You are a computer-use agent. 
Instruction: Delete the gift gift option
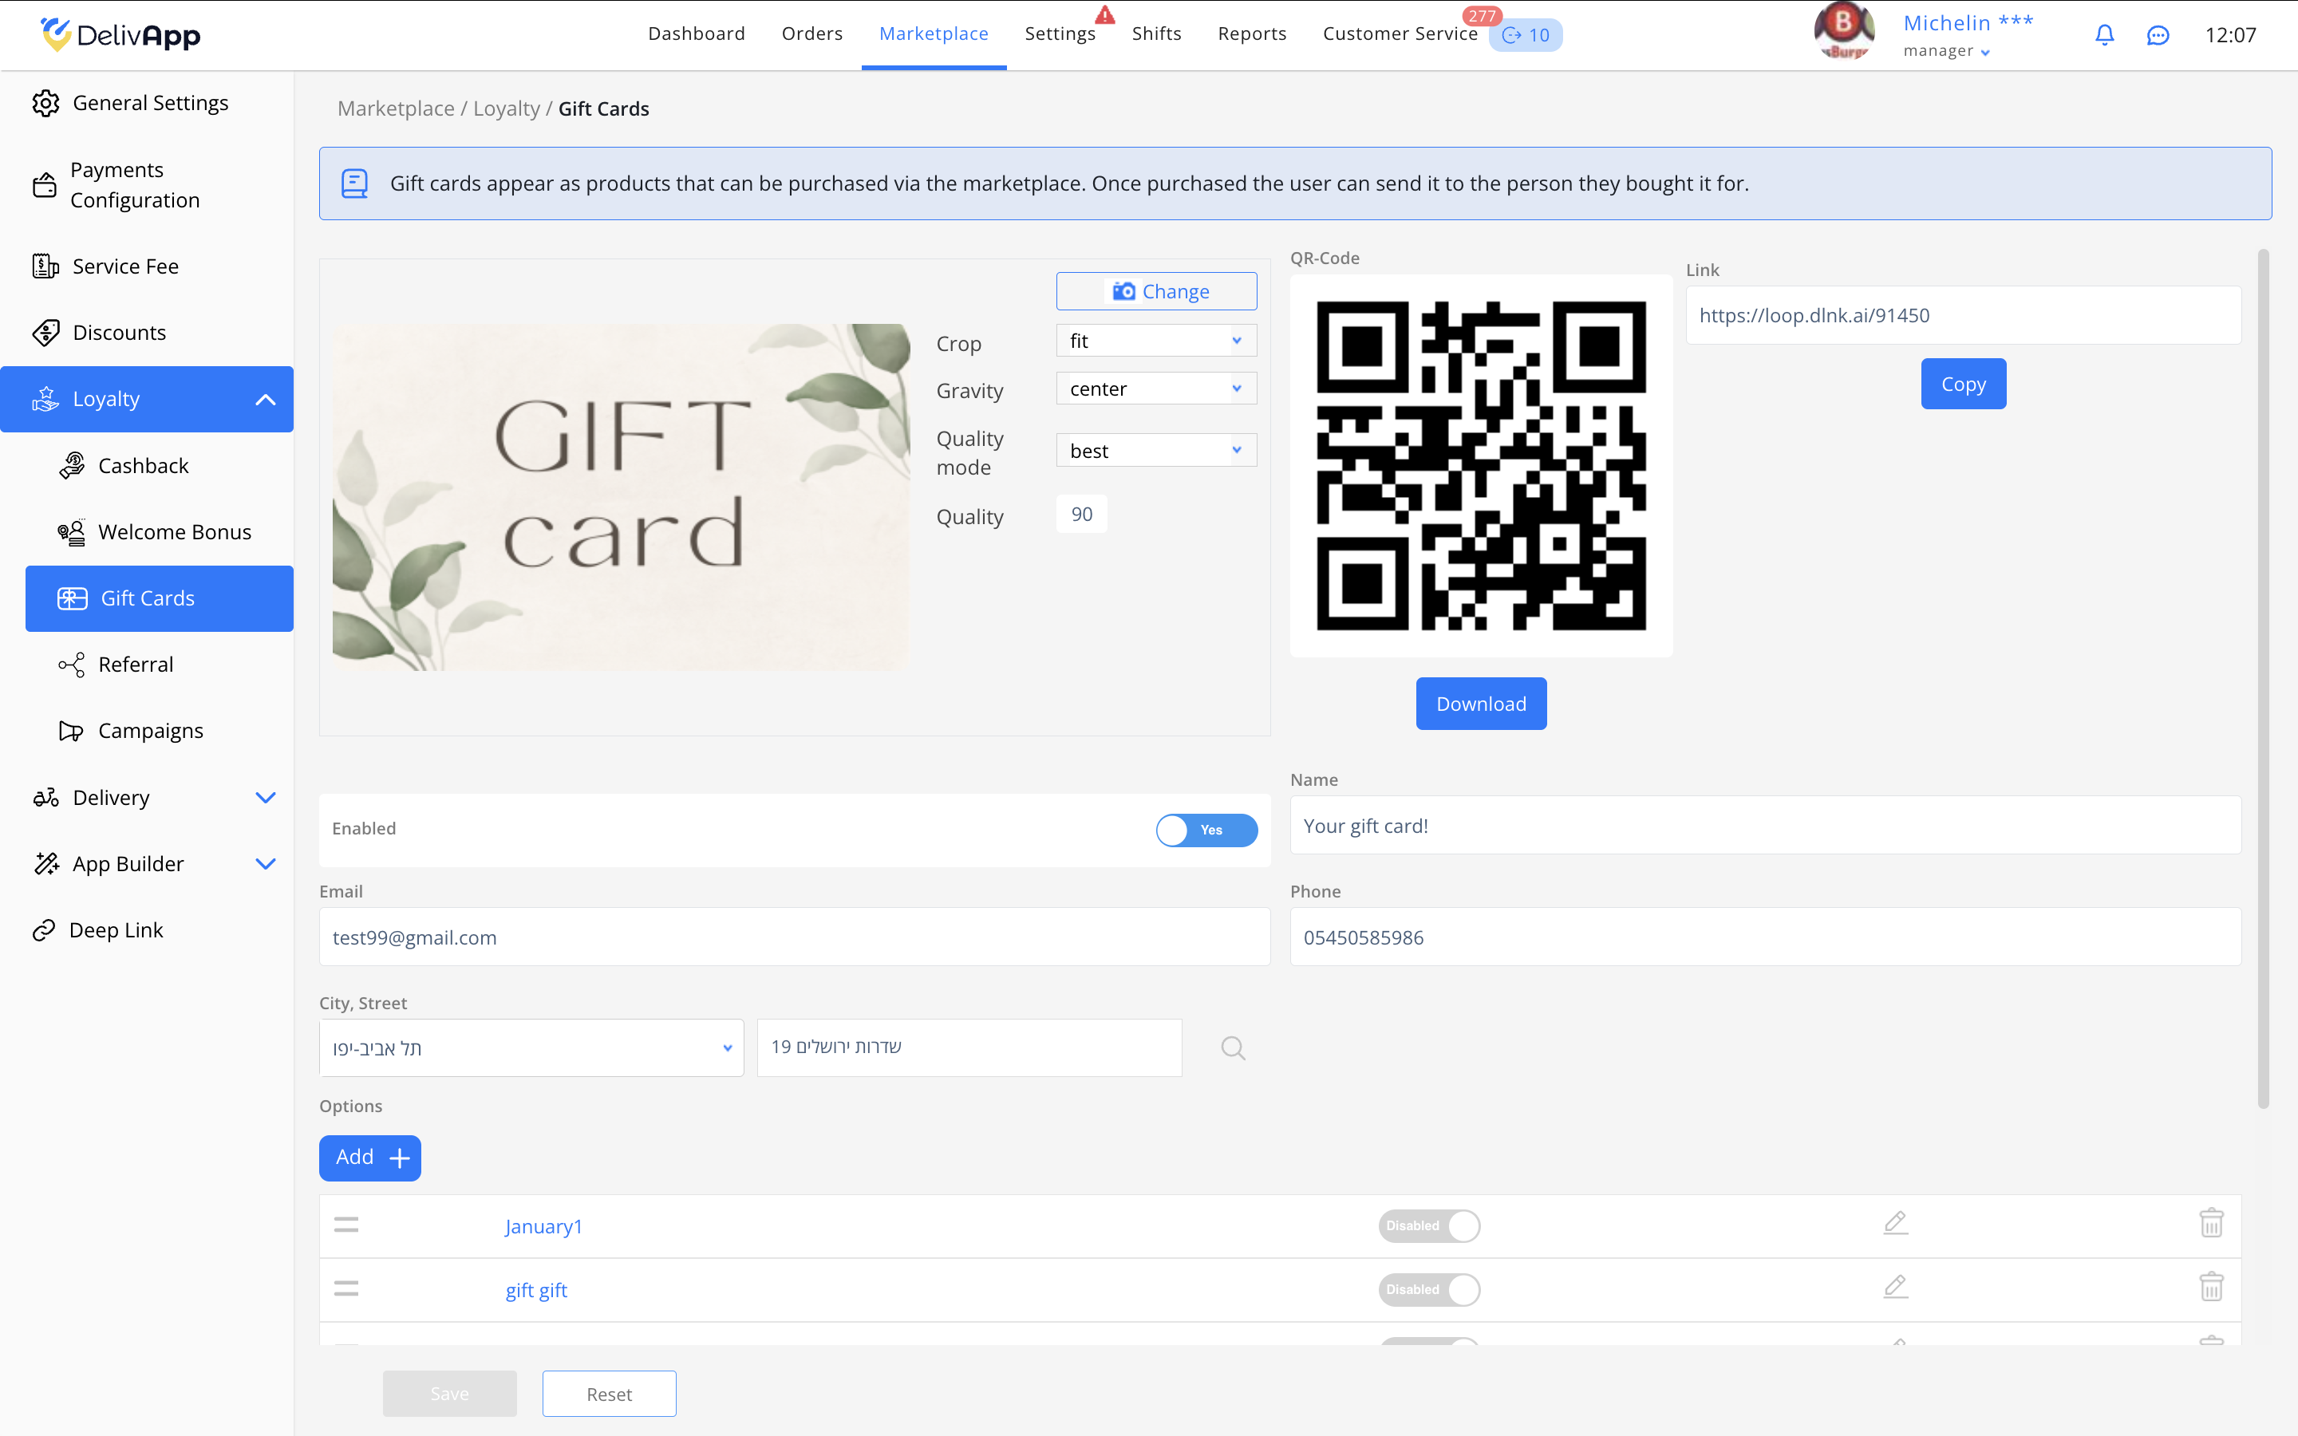tap(2211, 1288)
